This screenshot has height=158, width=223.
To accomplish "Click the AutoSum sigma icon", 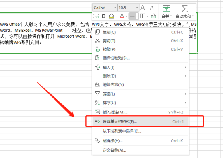I will point(184,9).
